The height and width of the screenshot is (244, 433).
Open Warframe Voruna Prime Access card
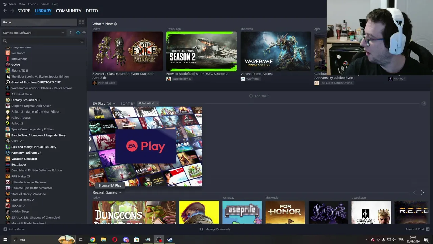275,51
